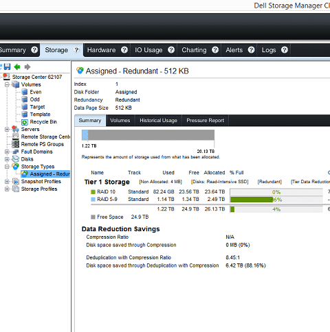The width and height of the screenshot is (330, 332).
Task: Click the Target volume icon
Action: coord(25,107)
